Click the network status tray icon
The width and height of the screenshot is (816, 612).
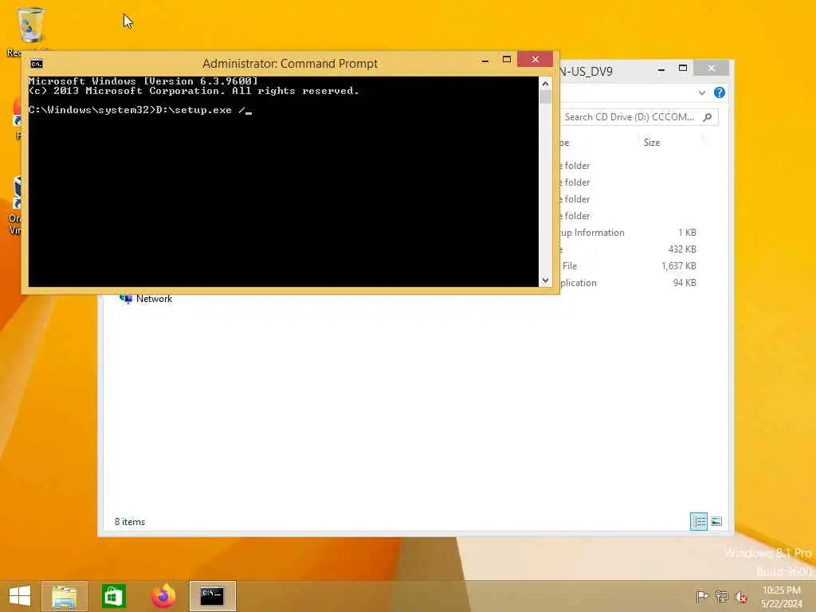pos(722,596)
